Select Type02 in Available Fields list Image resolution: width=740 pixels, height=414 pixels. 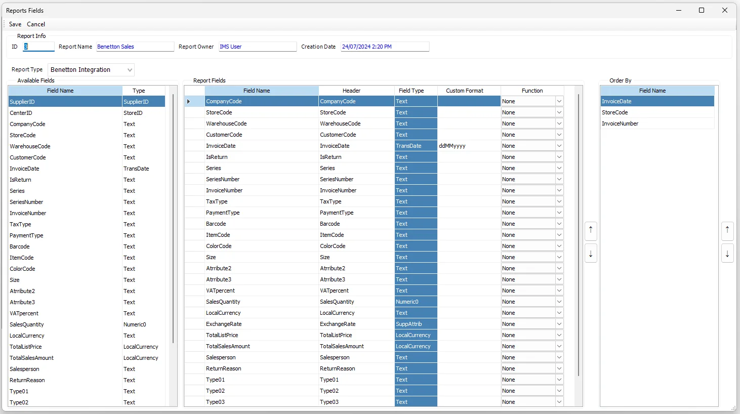[x=65, y=402]
